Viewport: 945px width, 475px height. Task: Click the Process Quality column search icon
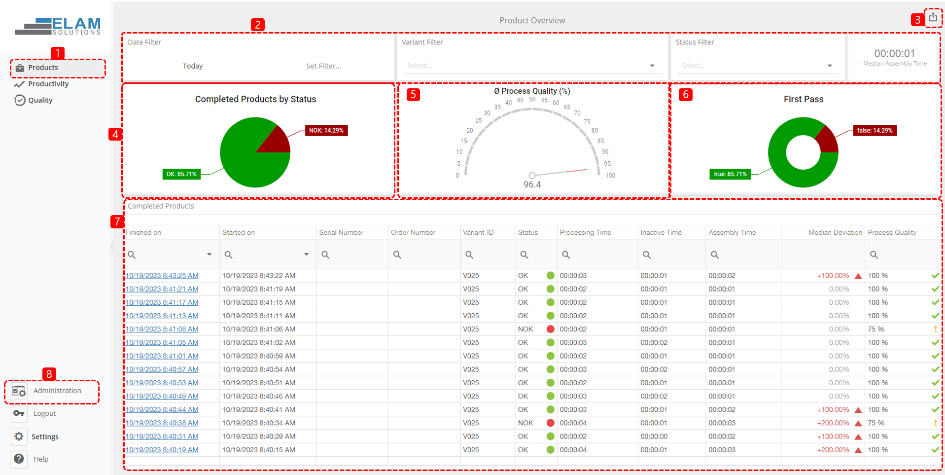[x=875, y=255]
